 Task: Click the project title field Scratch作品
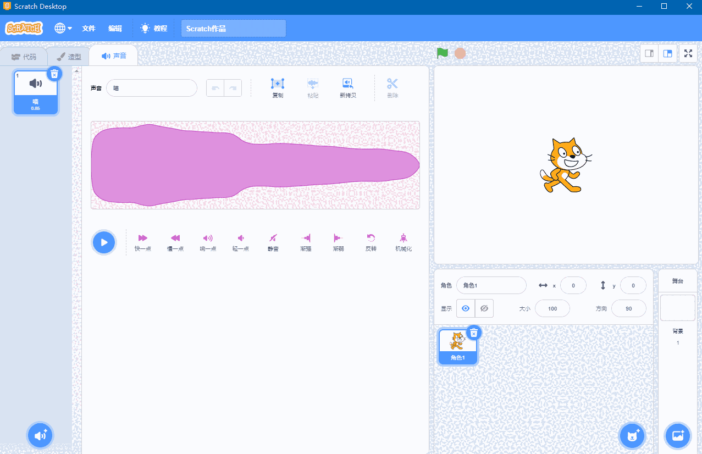[x=234, y=29]
